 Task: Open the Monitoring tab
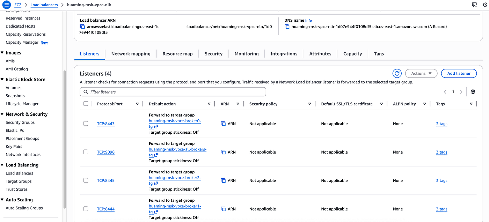pyautogui.click(x=247, y=54)
